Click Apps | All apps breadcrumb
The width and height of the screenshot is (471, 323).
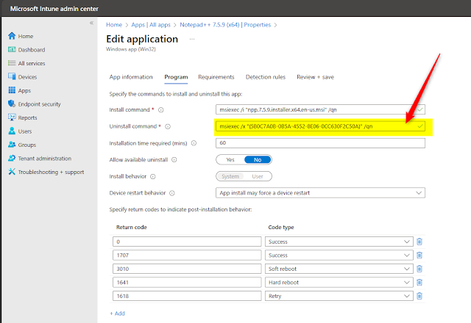[x=151, y=25]
